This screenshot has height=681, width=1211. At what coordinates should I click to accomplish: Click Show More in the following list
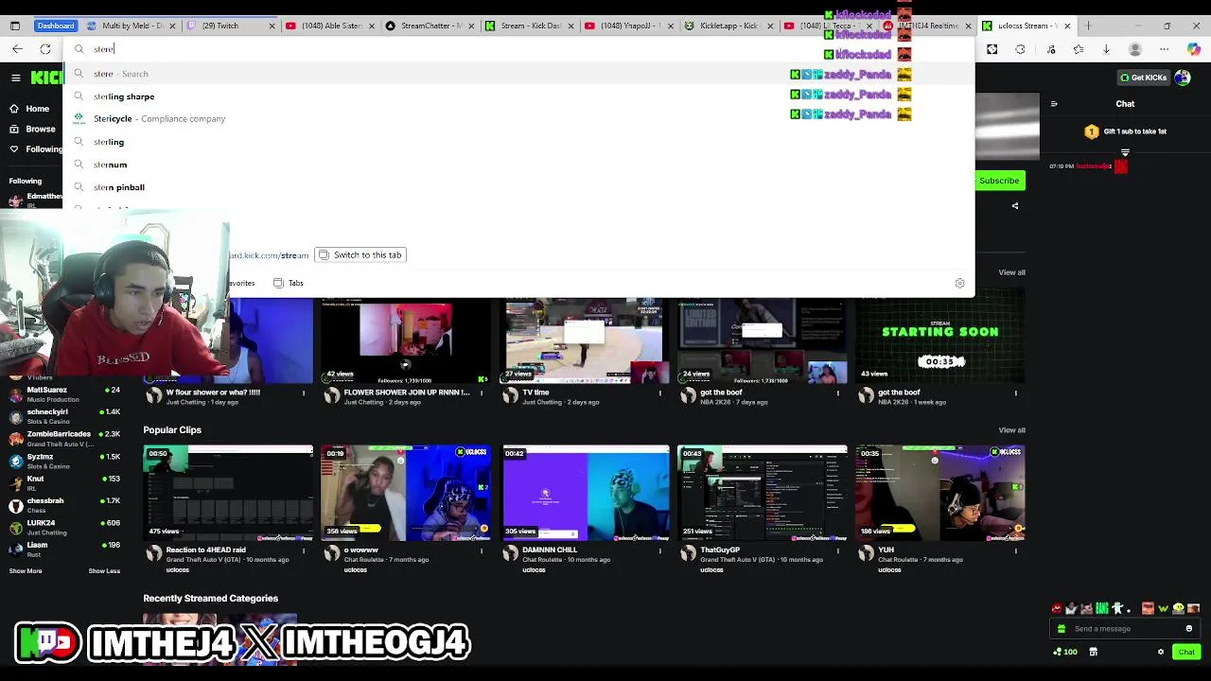26,571
